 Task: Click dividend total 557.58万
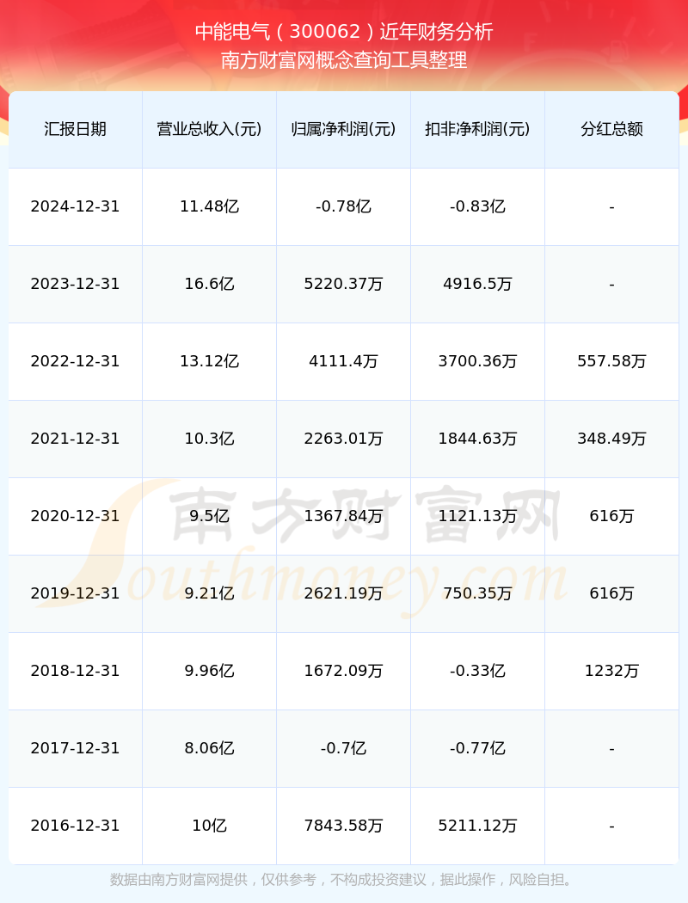(x=612, y=361)
